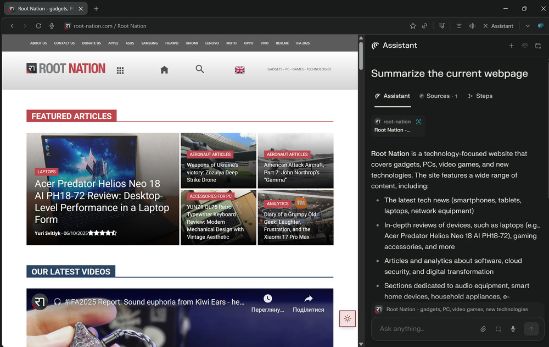Activate the voice microphone next to reload
The image size is (549, 347).
coord(52,26)
